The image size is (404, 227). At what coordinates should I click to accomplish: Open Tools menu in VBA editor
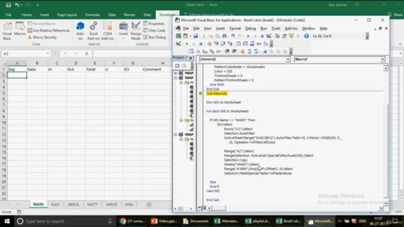(x=276, y=28)
